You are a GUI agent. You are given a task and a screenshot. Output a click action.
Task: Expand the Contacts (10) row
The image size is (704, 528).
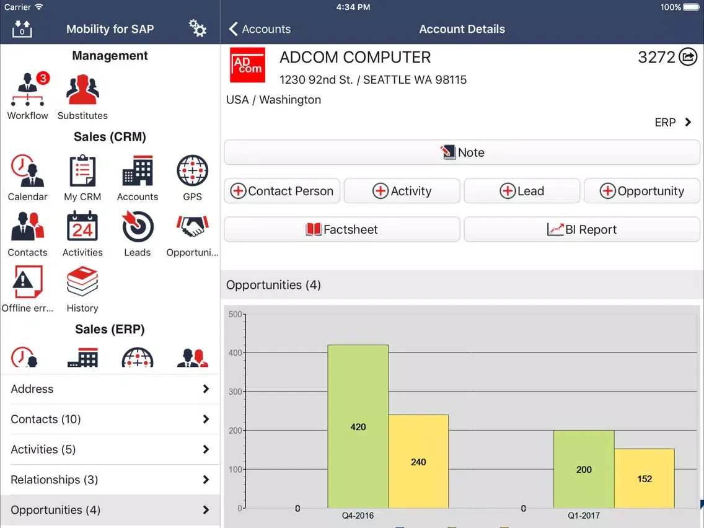(110, 419)
